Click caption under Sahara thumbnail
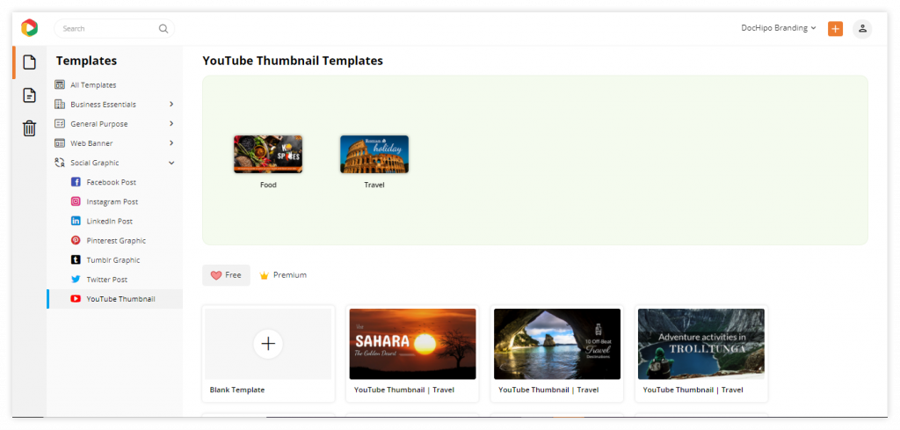The image size is (900, 430). pyautogui.click(x=404, y=390)
